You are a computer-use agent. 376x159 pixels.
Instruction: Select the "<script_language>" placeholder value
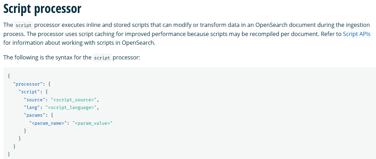(71, 108)
